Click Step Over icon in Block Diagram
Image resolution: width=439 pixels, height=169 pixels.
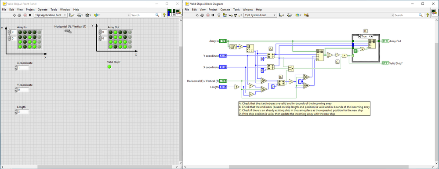tap(236, 15)
